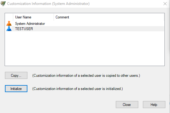Viewport: 170px width, 113px height.
Task: Click the blank icon column header
Action: click(9, 17)
